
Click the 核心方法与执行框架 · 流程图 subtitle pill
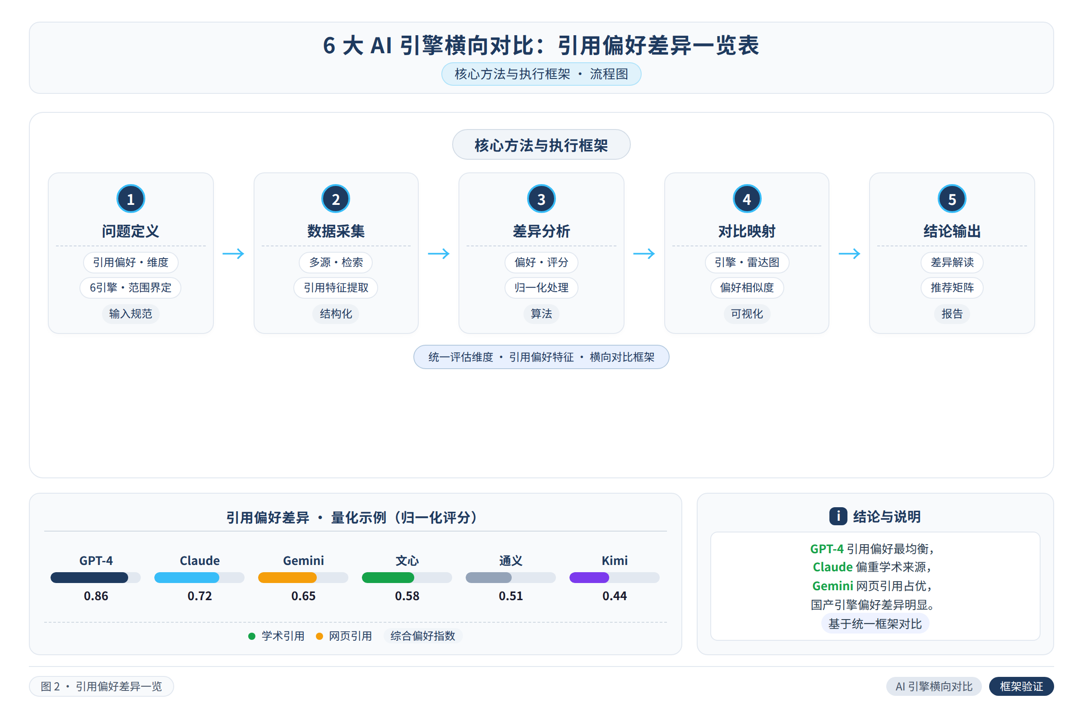click(x=541, y=74)
